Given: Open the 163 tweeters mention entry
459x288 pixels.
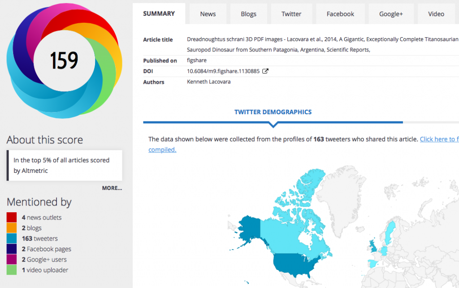Looking at the screenshot, I should [39, 239].
